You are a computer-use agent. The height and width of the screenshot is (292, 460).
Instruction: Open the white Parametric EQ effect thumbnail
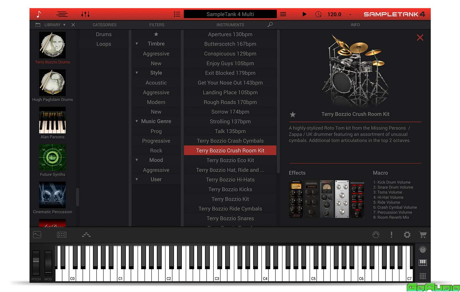click(x=342, y=199)
